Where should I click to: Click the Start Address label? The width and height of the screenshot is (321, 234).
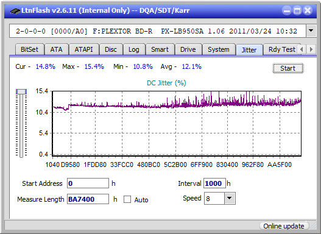click(42, 183)
